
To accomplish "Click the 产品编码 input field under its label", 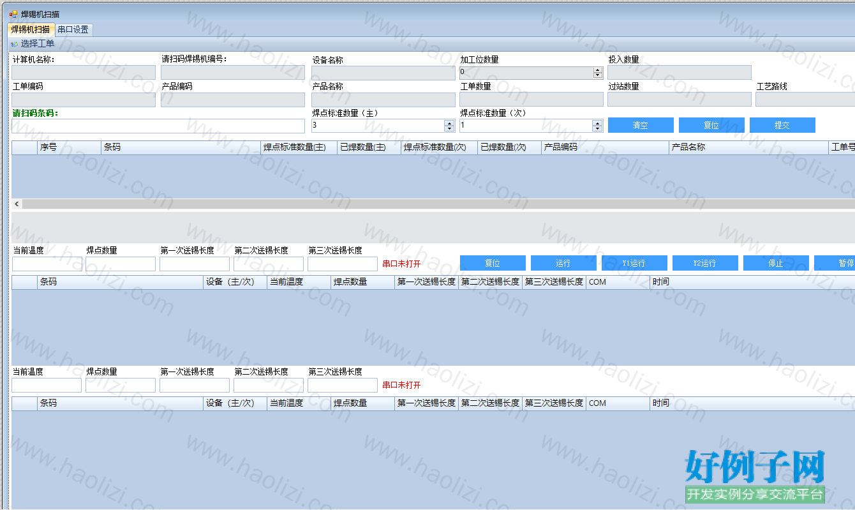I will pyautogui.click(x=233, y=100).
